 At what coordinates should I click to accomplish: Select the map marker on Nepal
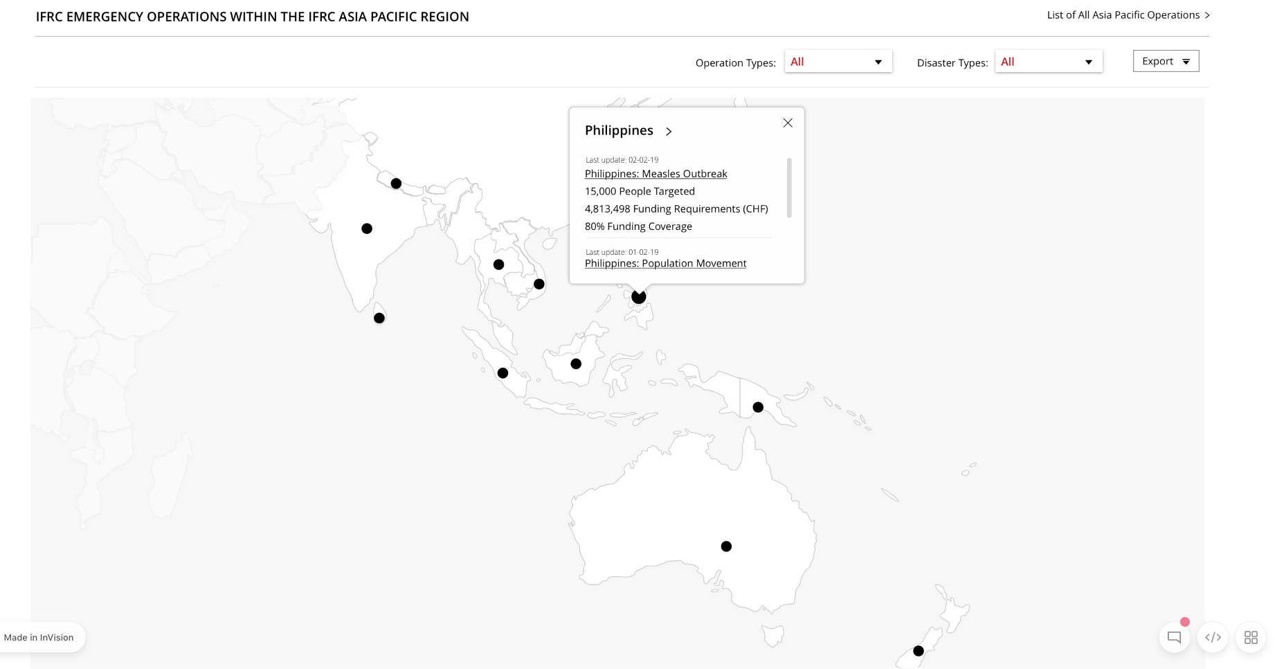coord(396,184)
